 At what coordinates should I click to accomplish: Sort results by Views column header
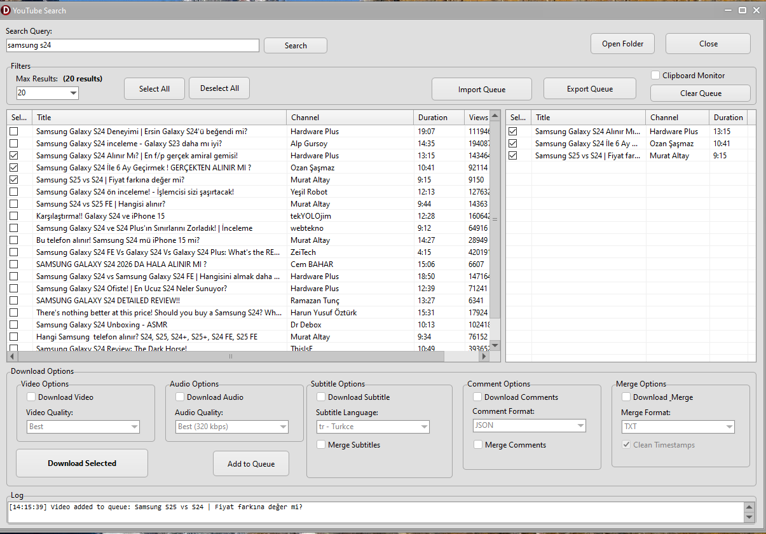coord(478,118)
